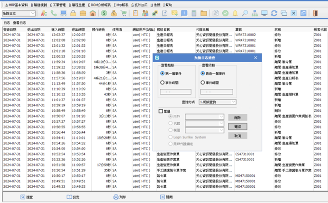Open the E BOM分析報表 menu
The width and height of the screenshot is (328, 203).
pyautogui.click(x=100, y=5)
